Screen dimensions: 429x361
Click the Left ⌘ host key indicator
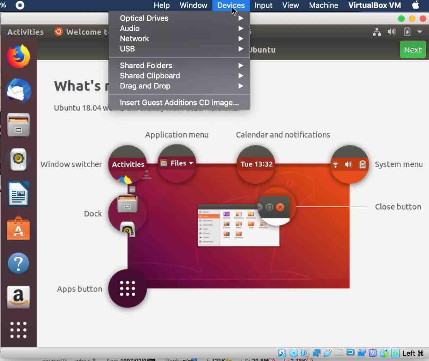click(413, 353)
